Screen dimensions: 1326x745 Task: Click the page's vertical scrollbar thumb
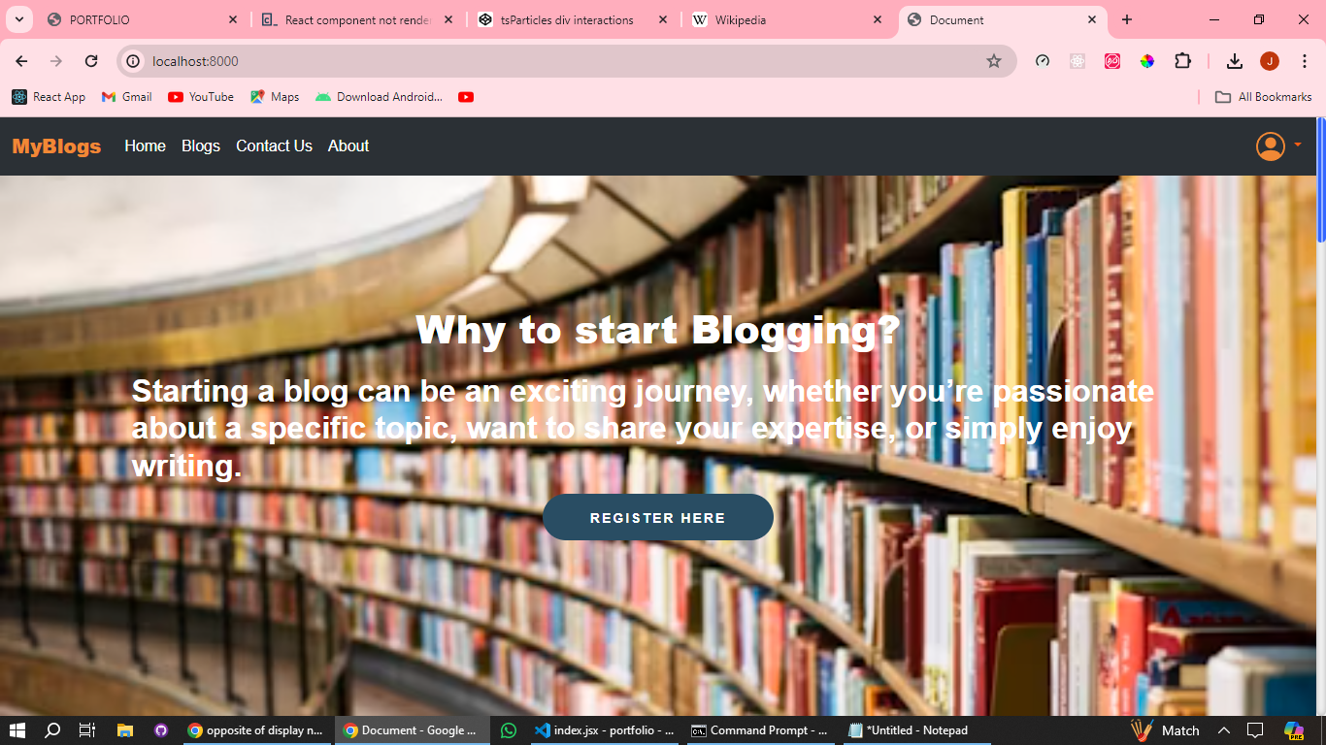coord(1320,180)
